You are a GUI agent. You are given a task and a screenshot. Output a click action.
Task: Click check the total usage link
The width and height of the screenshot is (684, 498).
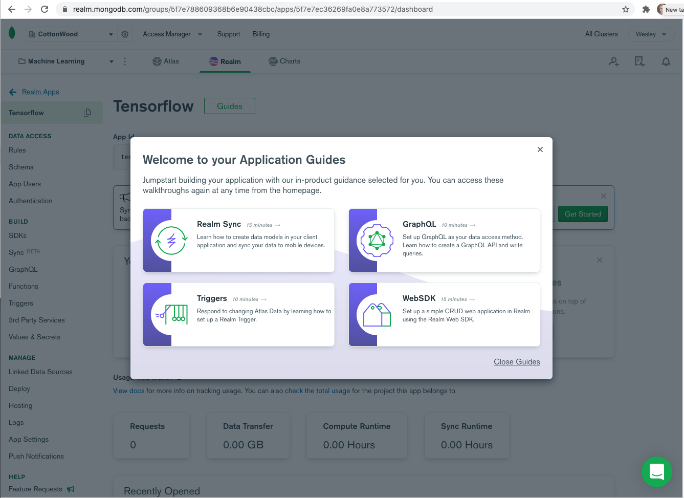318,391
